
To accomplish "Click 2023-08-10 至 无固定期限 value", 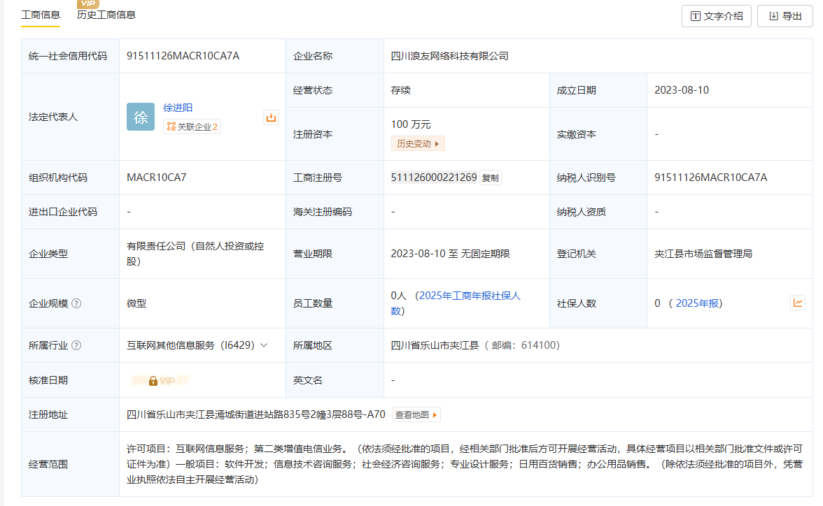I will click(x=451, y=254).
